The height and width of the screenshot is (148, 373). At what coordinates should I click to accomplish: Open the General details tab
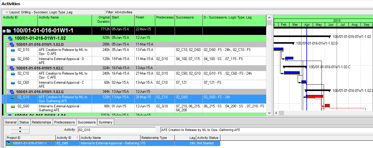tap(11, 122)
